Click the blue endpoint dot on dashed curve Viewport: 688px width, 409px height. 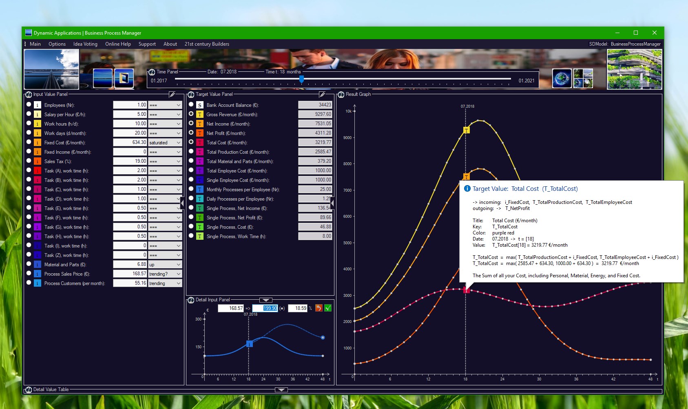tap(323, 338)
